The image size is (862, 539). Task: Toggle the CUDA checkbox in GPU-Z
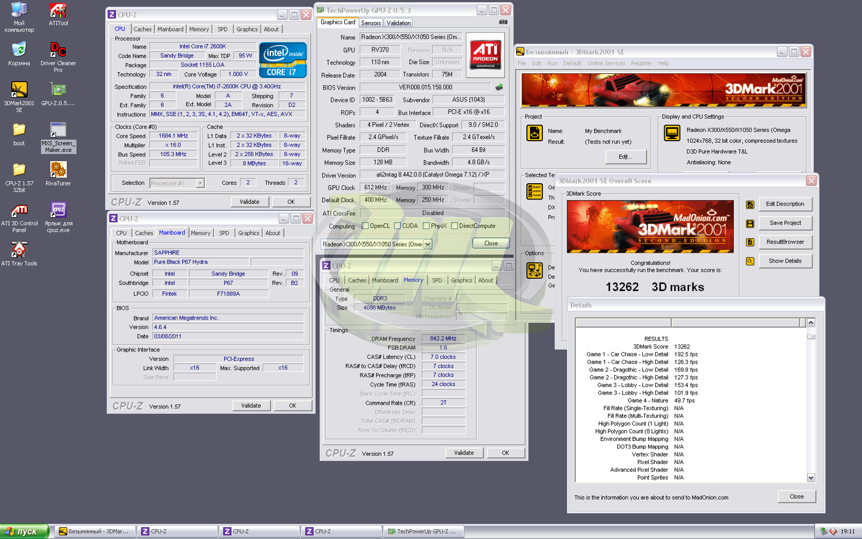click(398, 226)
